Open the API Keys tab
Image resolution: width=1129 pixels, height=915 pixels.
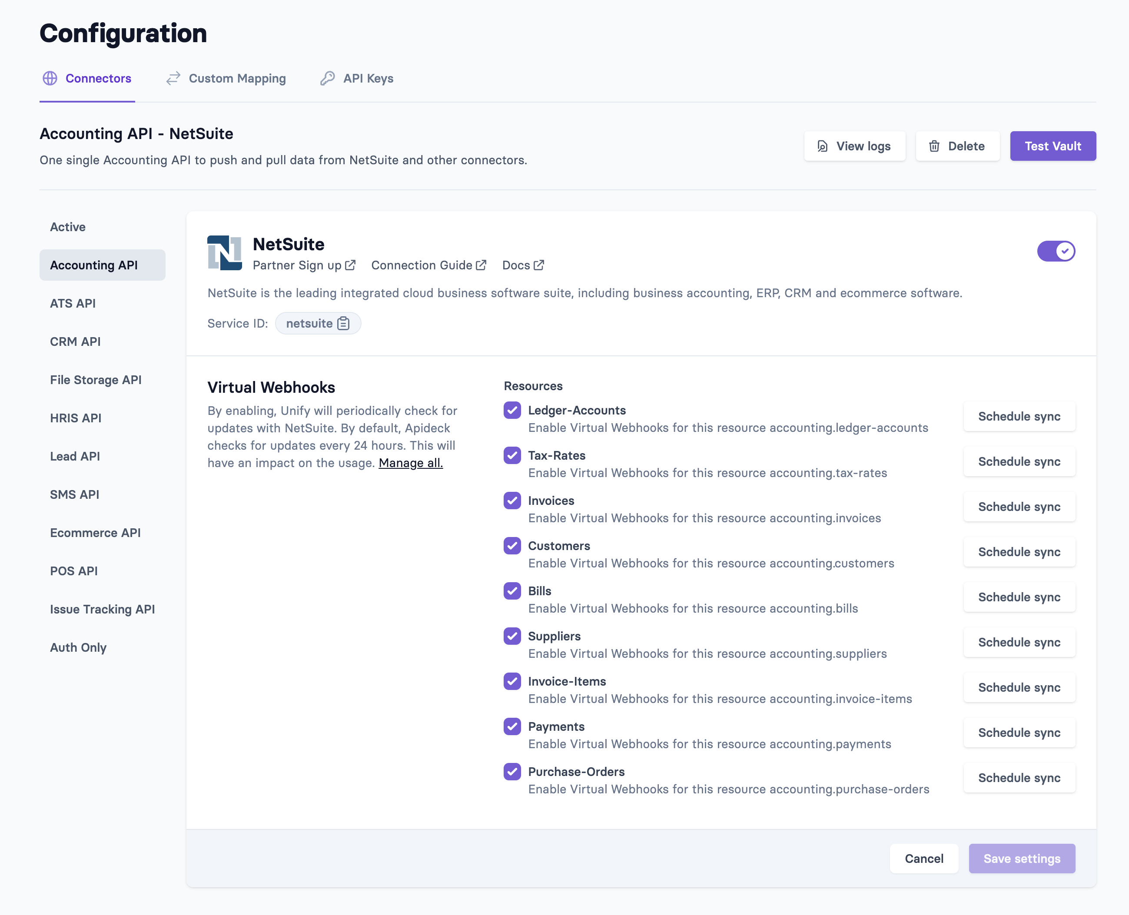357,79
